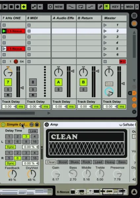Click Simple Delay hot-swap preset icon
This screenshot has width=140, height=198.
pos(31,125)
